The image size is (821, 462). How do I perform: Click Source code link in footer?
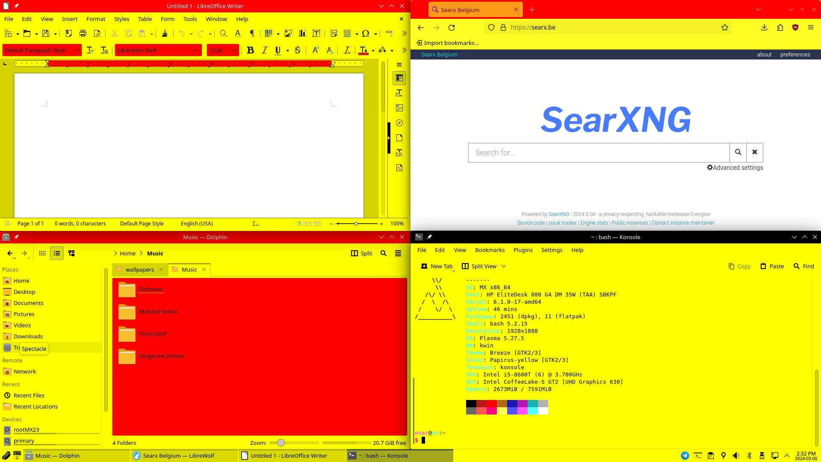click(531, 223)
